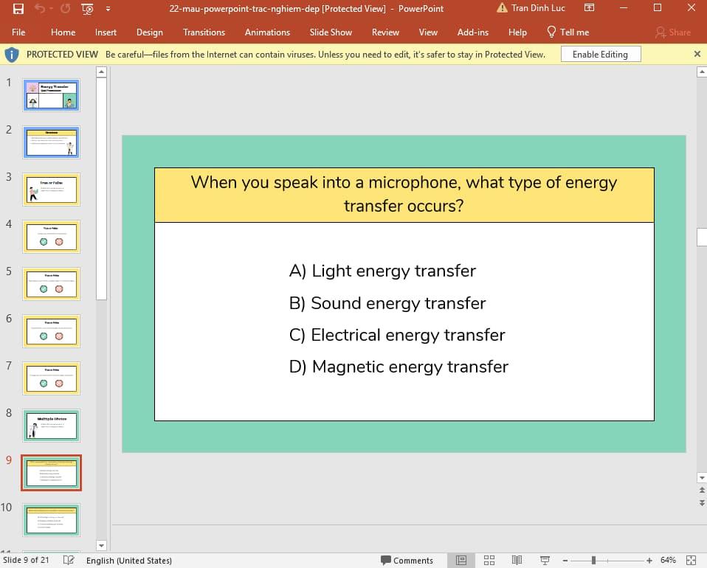Open the Comments pane
This screenshot has height=568, width=707.
point(408,561)
